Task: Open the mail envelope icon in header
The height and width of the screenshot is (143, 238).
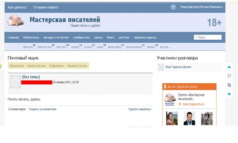Action: pos(173,7)
